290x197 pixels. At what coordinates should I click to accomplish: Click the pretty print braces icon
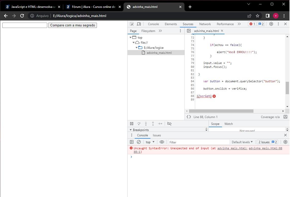[189, 117]
